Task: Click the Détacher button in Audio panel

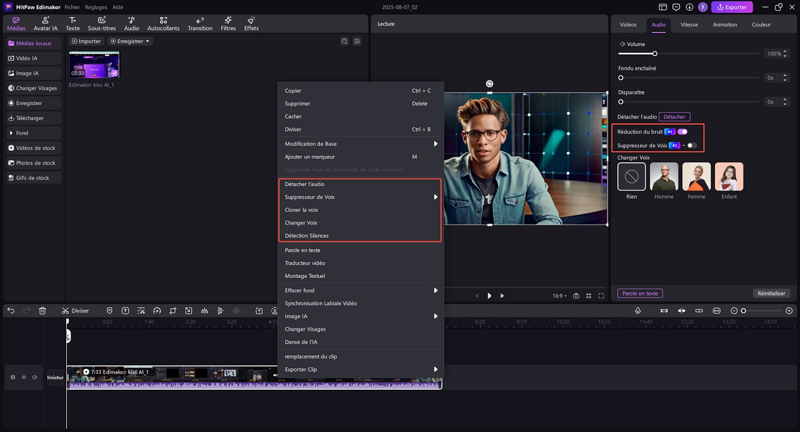Action: [x=674, y=117]
